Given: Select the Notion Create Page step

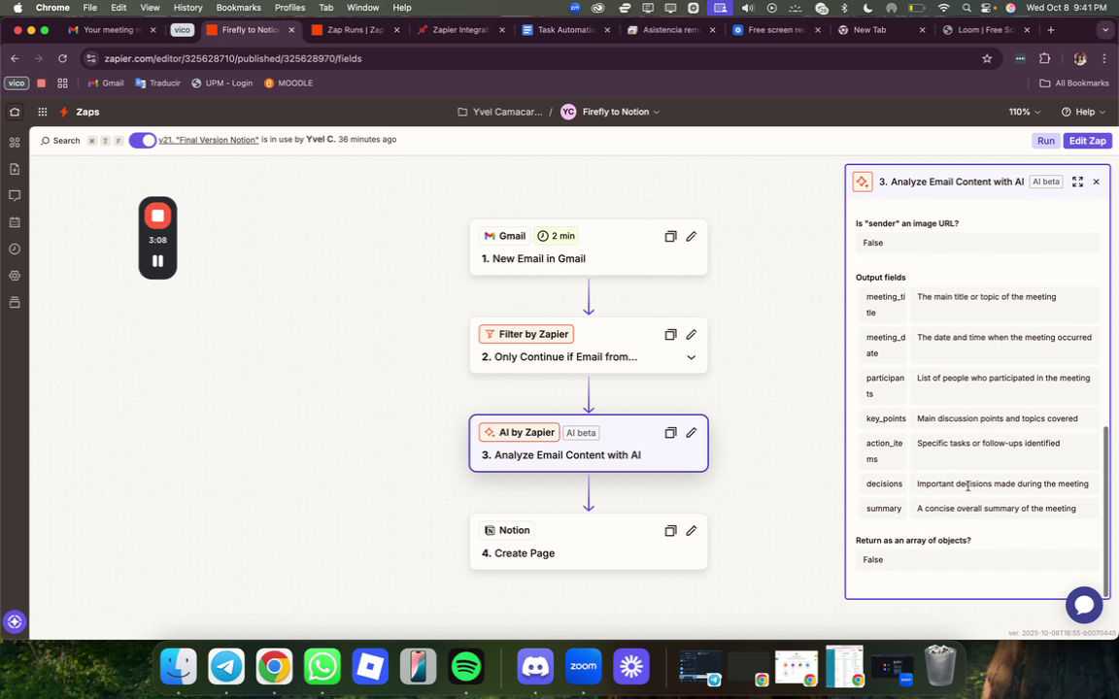Looking at the screenshot, I should (x=588, y=542).
